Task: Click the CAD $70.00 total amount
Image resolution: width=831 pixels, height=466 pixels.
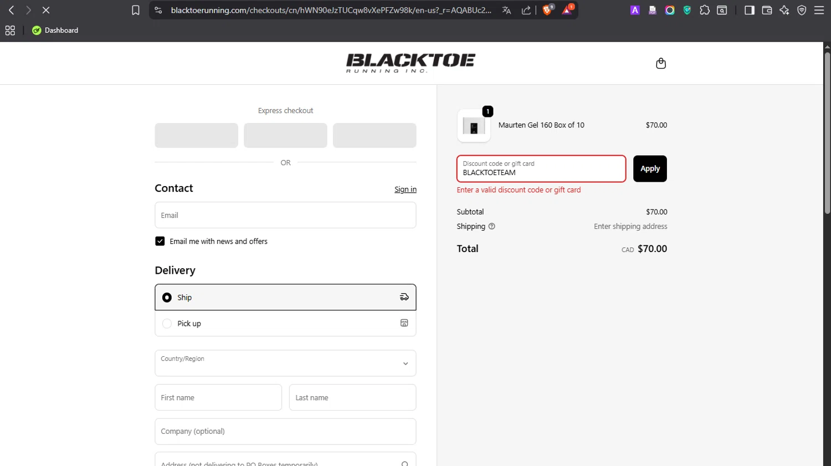Action: click(644, 249)
